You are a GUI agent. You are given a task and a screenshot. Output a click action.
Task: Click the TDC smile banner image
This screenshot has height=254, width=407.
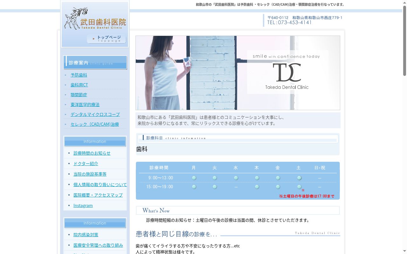[x=238, y=73]
